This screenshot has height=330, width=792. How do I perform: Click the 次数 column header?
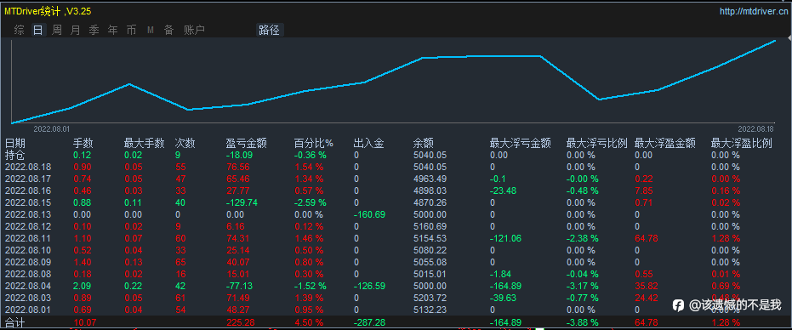[185, 144]
